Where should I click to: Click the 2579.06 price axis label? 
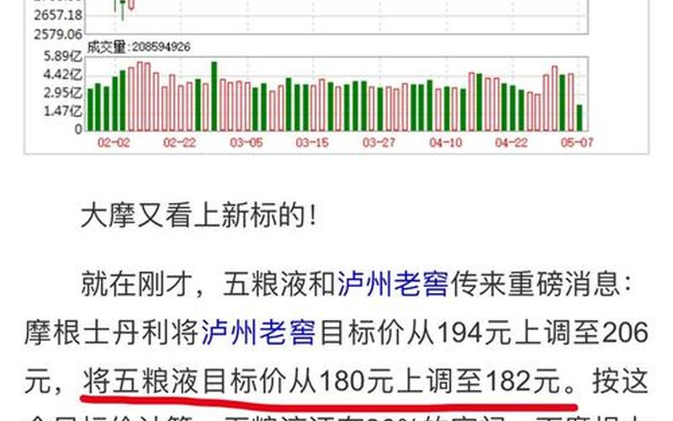58,34
